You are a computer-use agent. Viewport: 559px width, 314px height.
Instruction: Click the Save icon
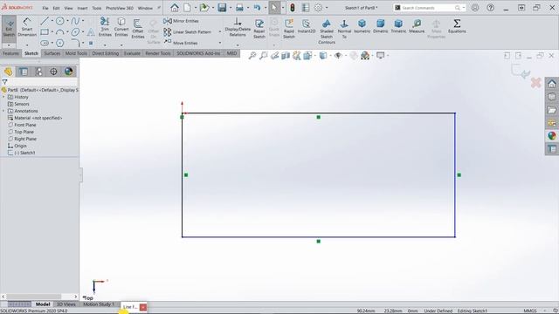click(x=222, y=8)
